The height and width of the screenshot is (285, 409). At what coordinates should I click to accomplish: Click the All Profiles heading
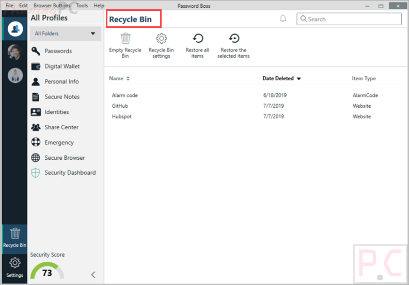point(49,18)
